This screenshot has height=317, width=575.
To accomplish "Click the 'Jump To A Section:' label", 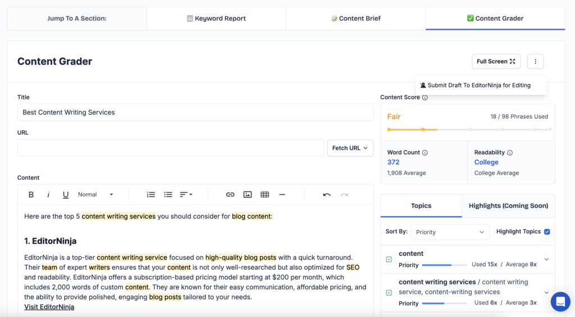I will click(x=76, y=19).
